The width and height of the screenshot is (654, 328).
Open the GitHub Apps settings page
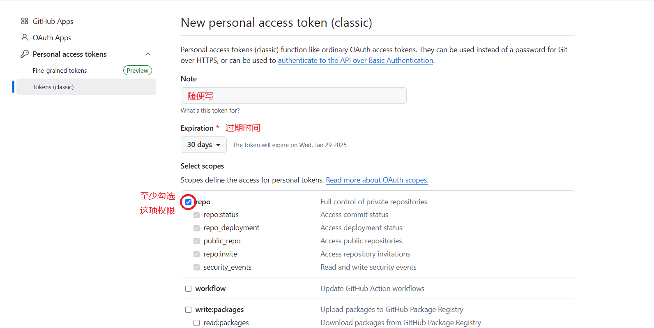(x=53, y=21)
